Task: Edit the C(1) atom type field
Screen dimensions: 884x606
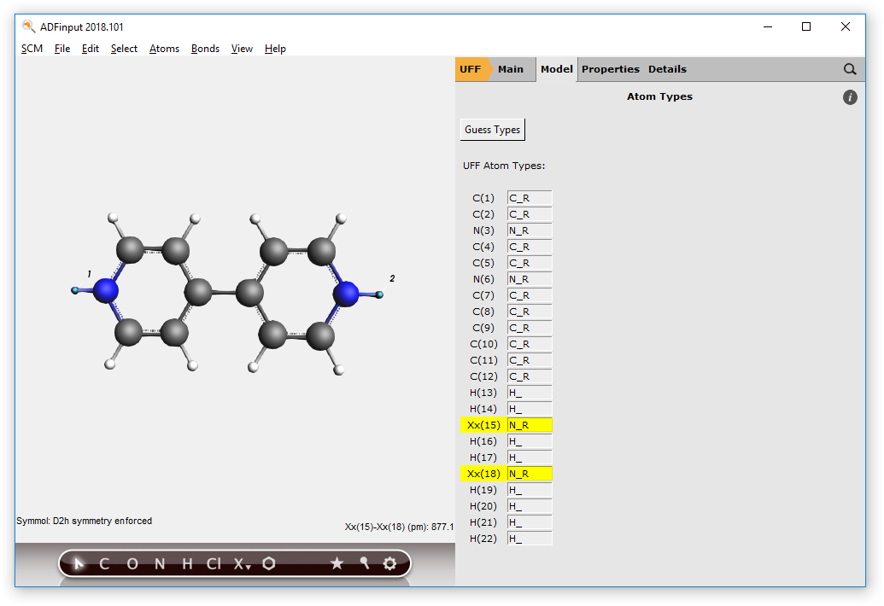Action: pos(530,198)
